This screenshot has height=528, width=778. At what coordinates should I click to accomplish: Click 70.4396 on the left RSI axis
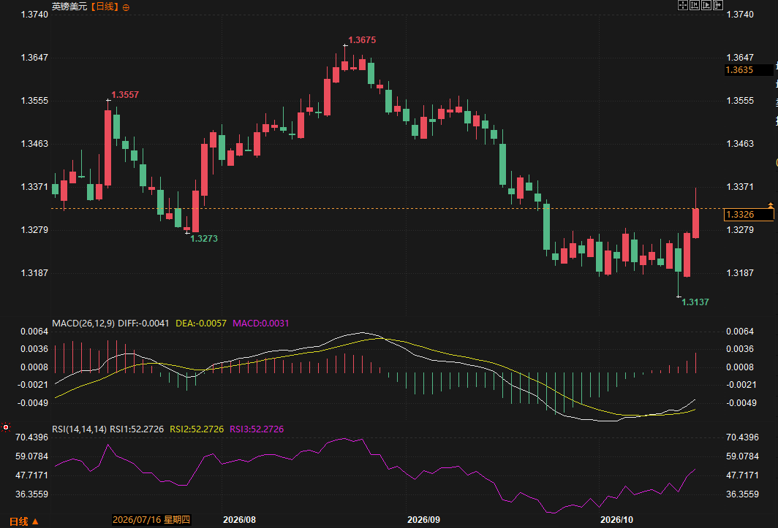(x=31, y=437)
